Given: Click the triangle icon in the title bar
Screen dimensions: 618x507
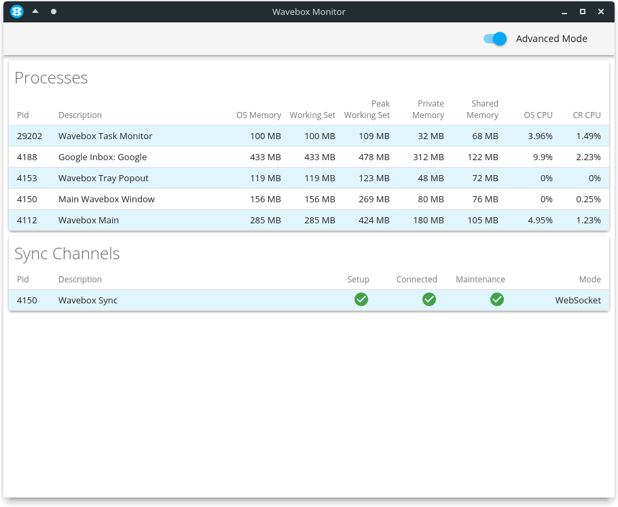Looking at the screenshot, I should coord(35,11).
